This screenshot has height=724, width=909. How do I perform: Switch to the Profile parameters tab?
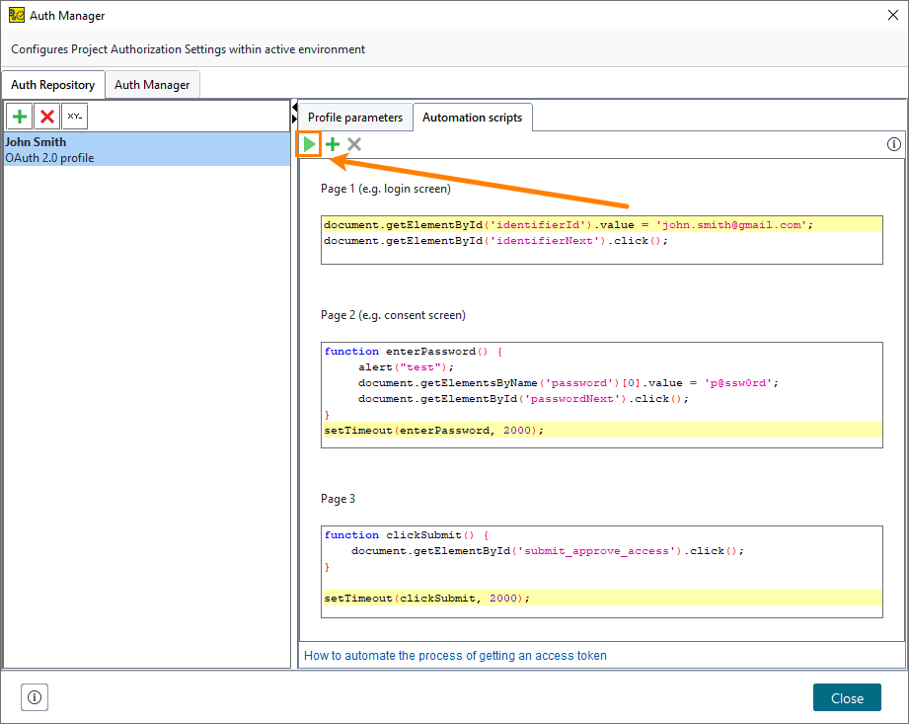(x=354, y=117)
